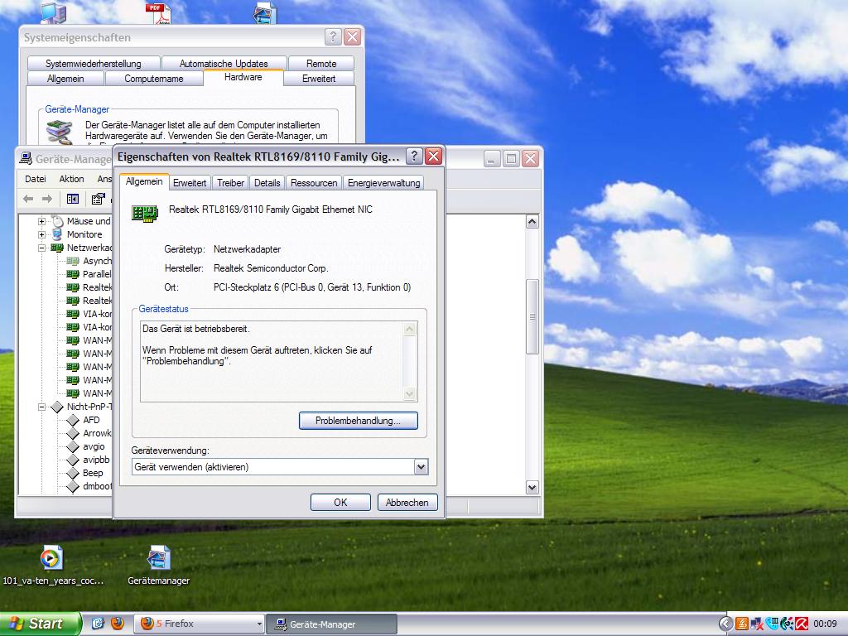The image size is (848, 636).
Task: Click the Geräte-Manager icon in Systemeigenschaften
Action: 59,132
